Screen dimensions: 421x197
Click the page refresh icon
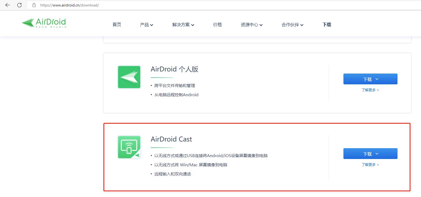tap(19, 5)
